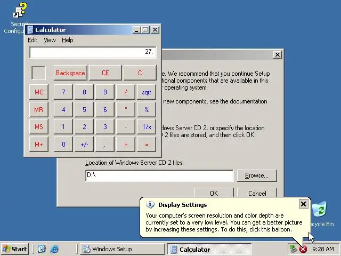This screenshot has width=341, height=256.
Task: Click the calculator display showing 27.
Action: (93, 52)
